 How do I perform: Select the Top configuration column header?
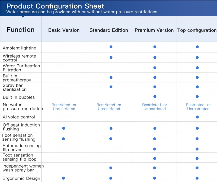197,30
